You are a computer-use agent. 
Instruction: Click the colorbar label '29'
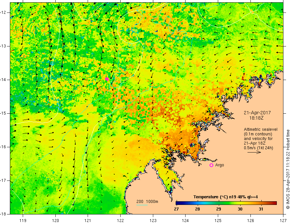[218, 209]
